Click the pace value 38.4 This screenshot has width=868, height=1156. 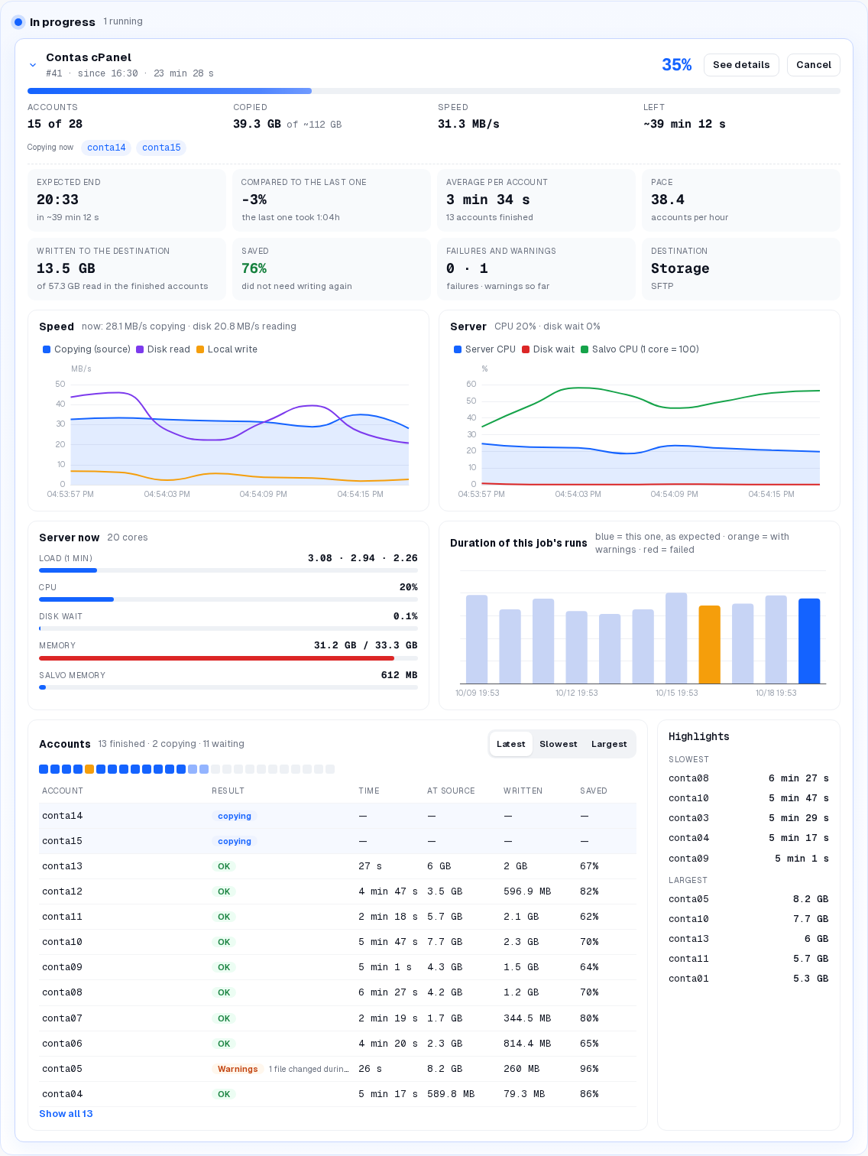pyautogui.click(x=668, y=200)
